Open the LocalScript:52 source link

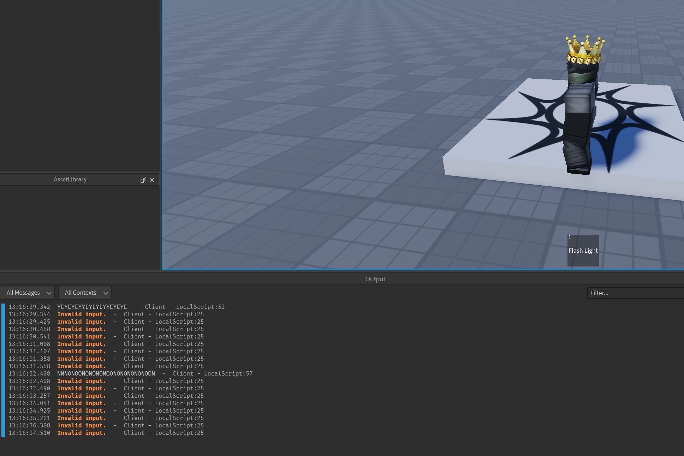pos(200,307)
